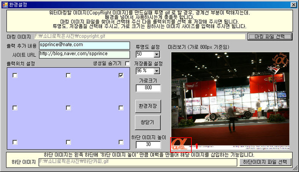The height and width of the screenshot is (172, 299).
Task: Click the 마킹 파일 선택 button
Action: pos(270,37)
